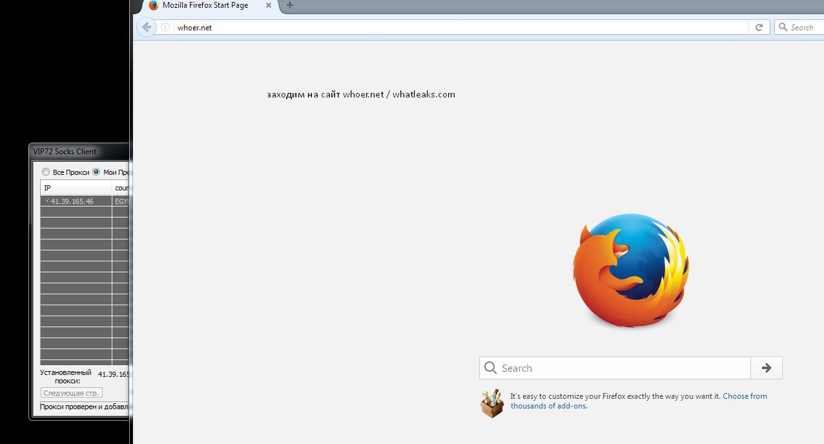Click the add-ons toolbox icon

(x=492, y=403)
